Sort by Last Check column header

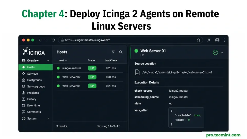click(111, 60)
